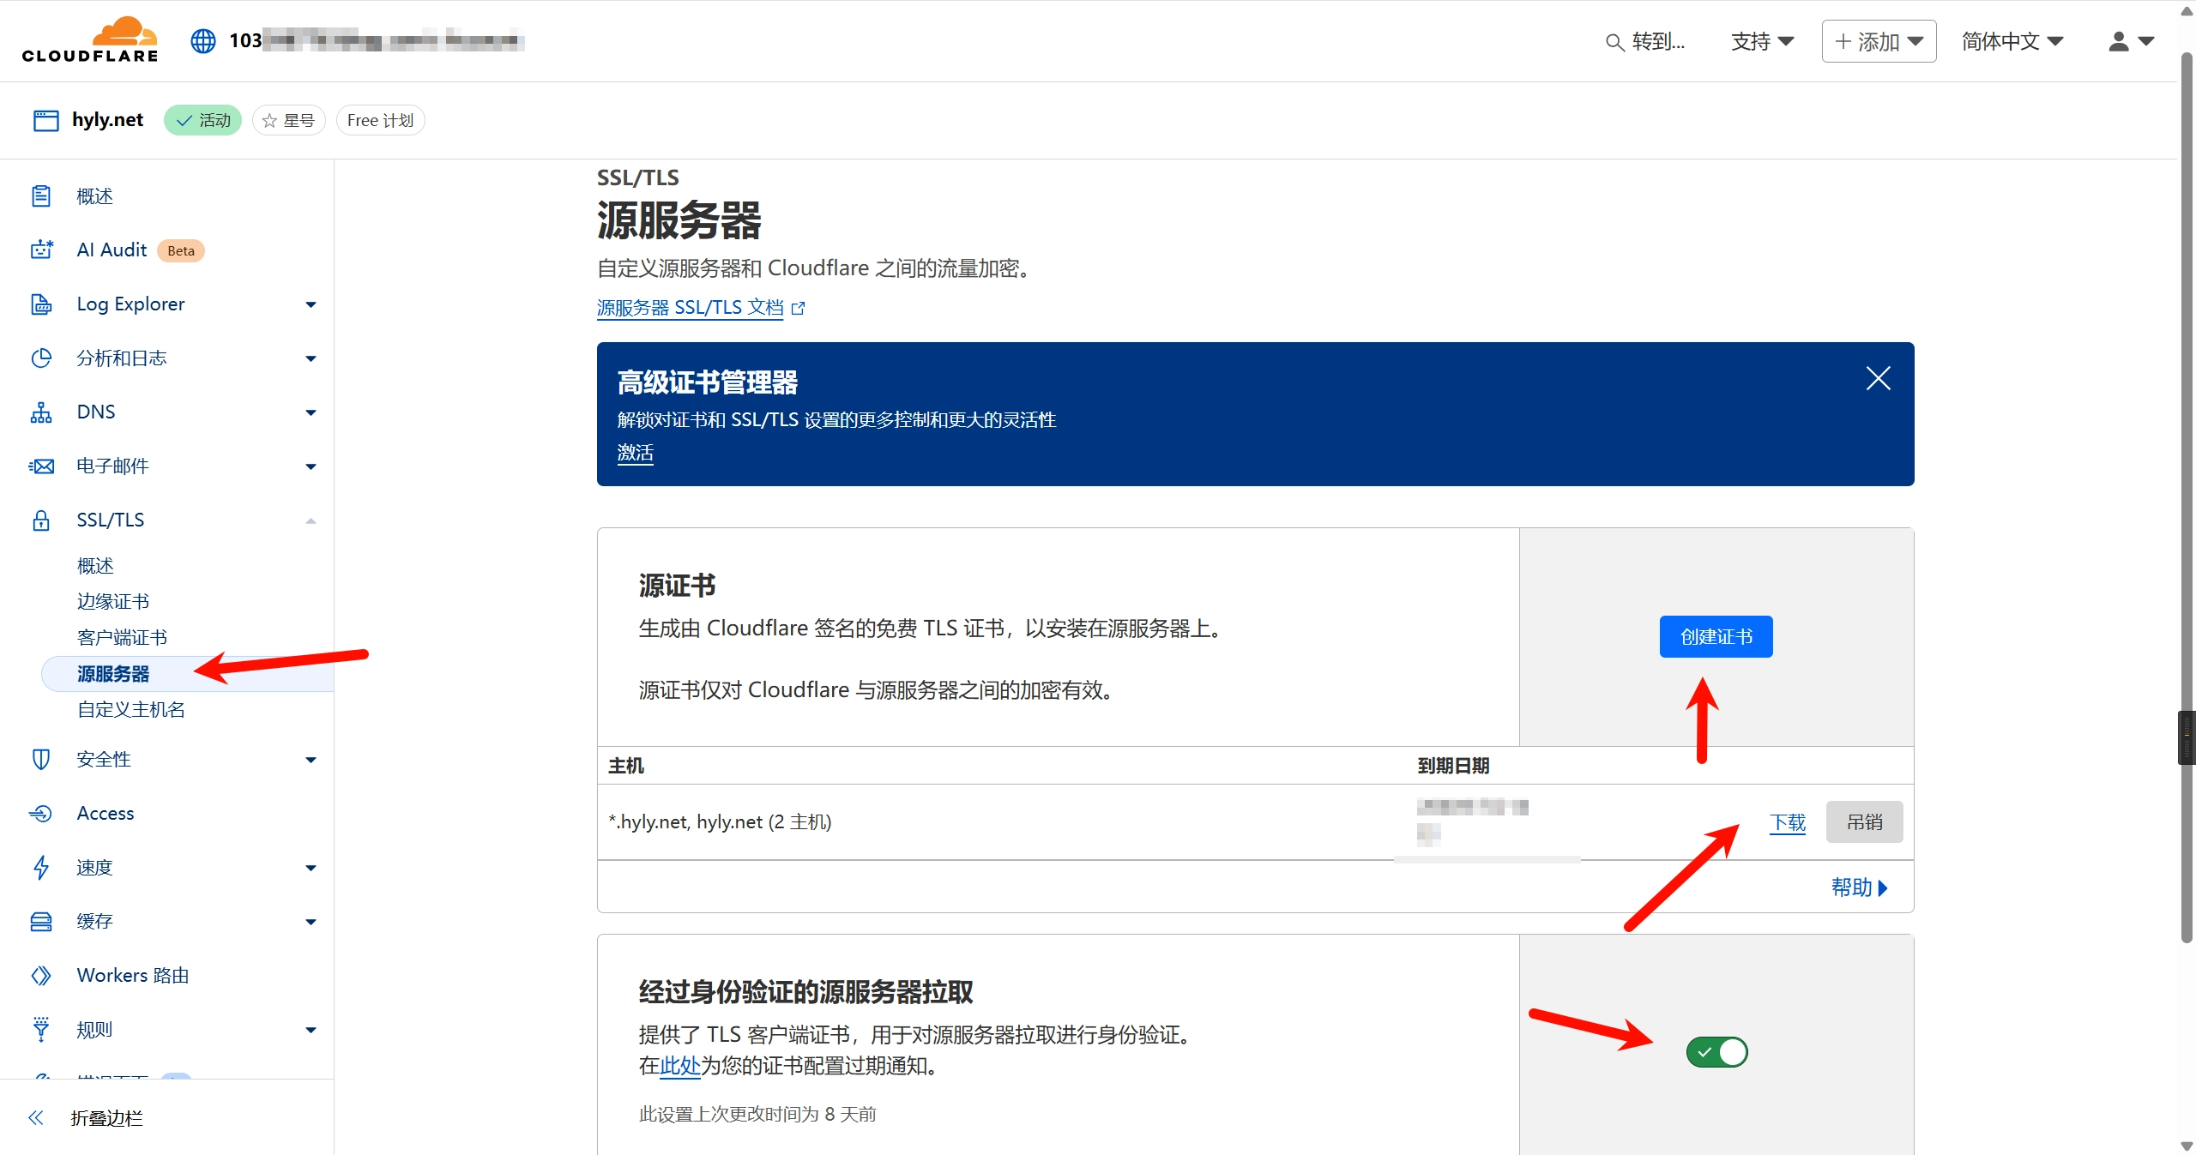Click the 折叠边栏 double-chevron icon
Screen dimensions: 2196x1155
(x=36, y=1117)
